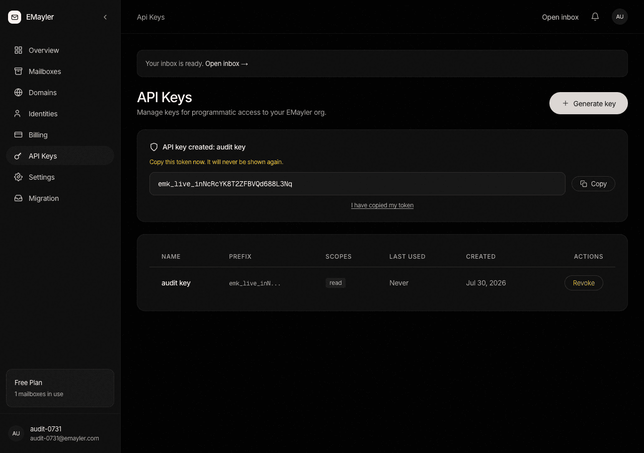644x453 pixels.
Task: Click the Api Keys breadcrumb text
Action: (x=151, y=17)
